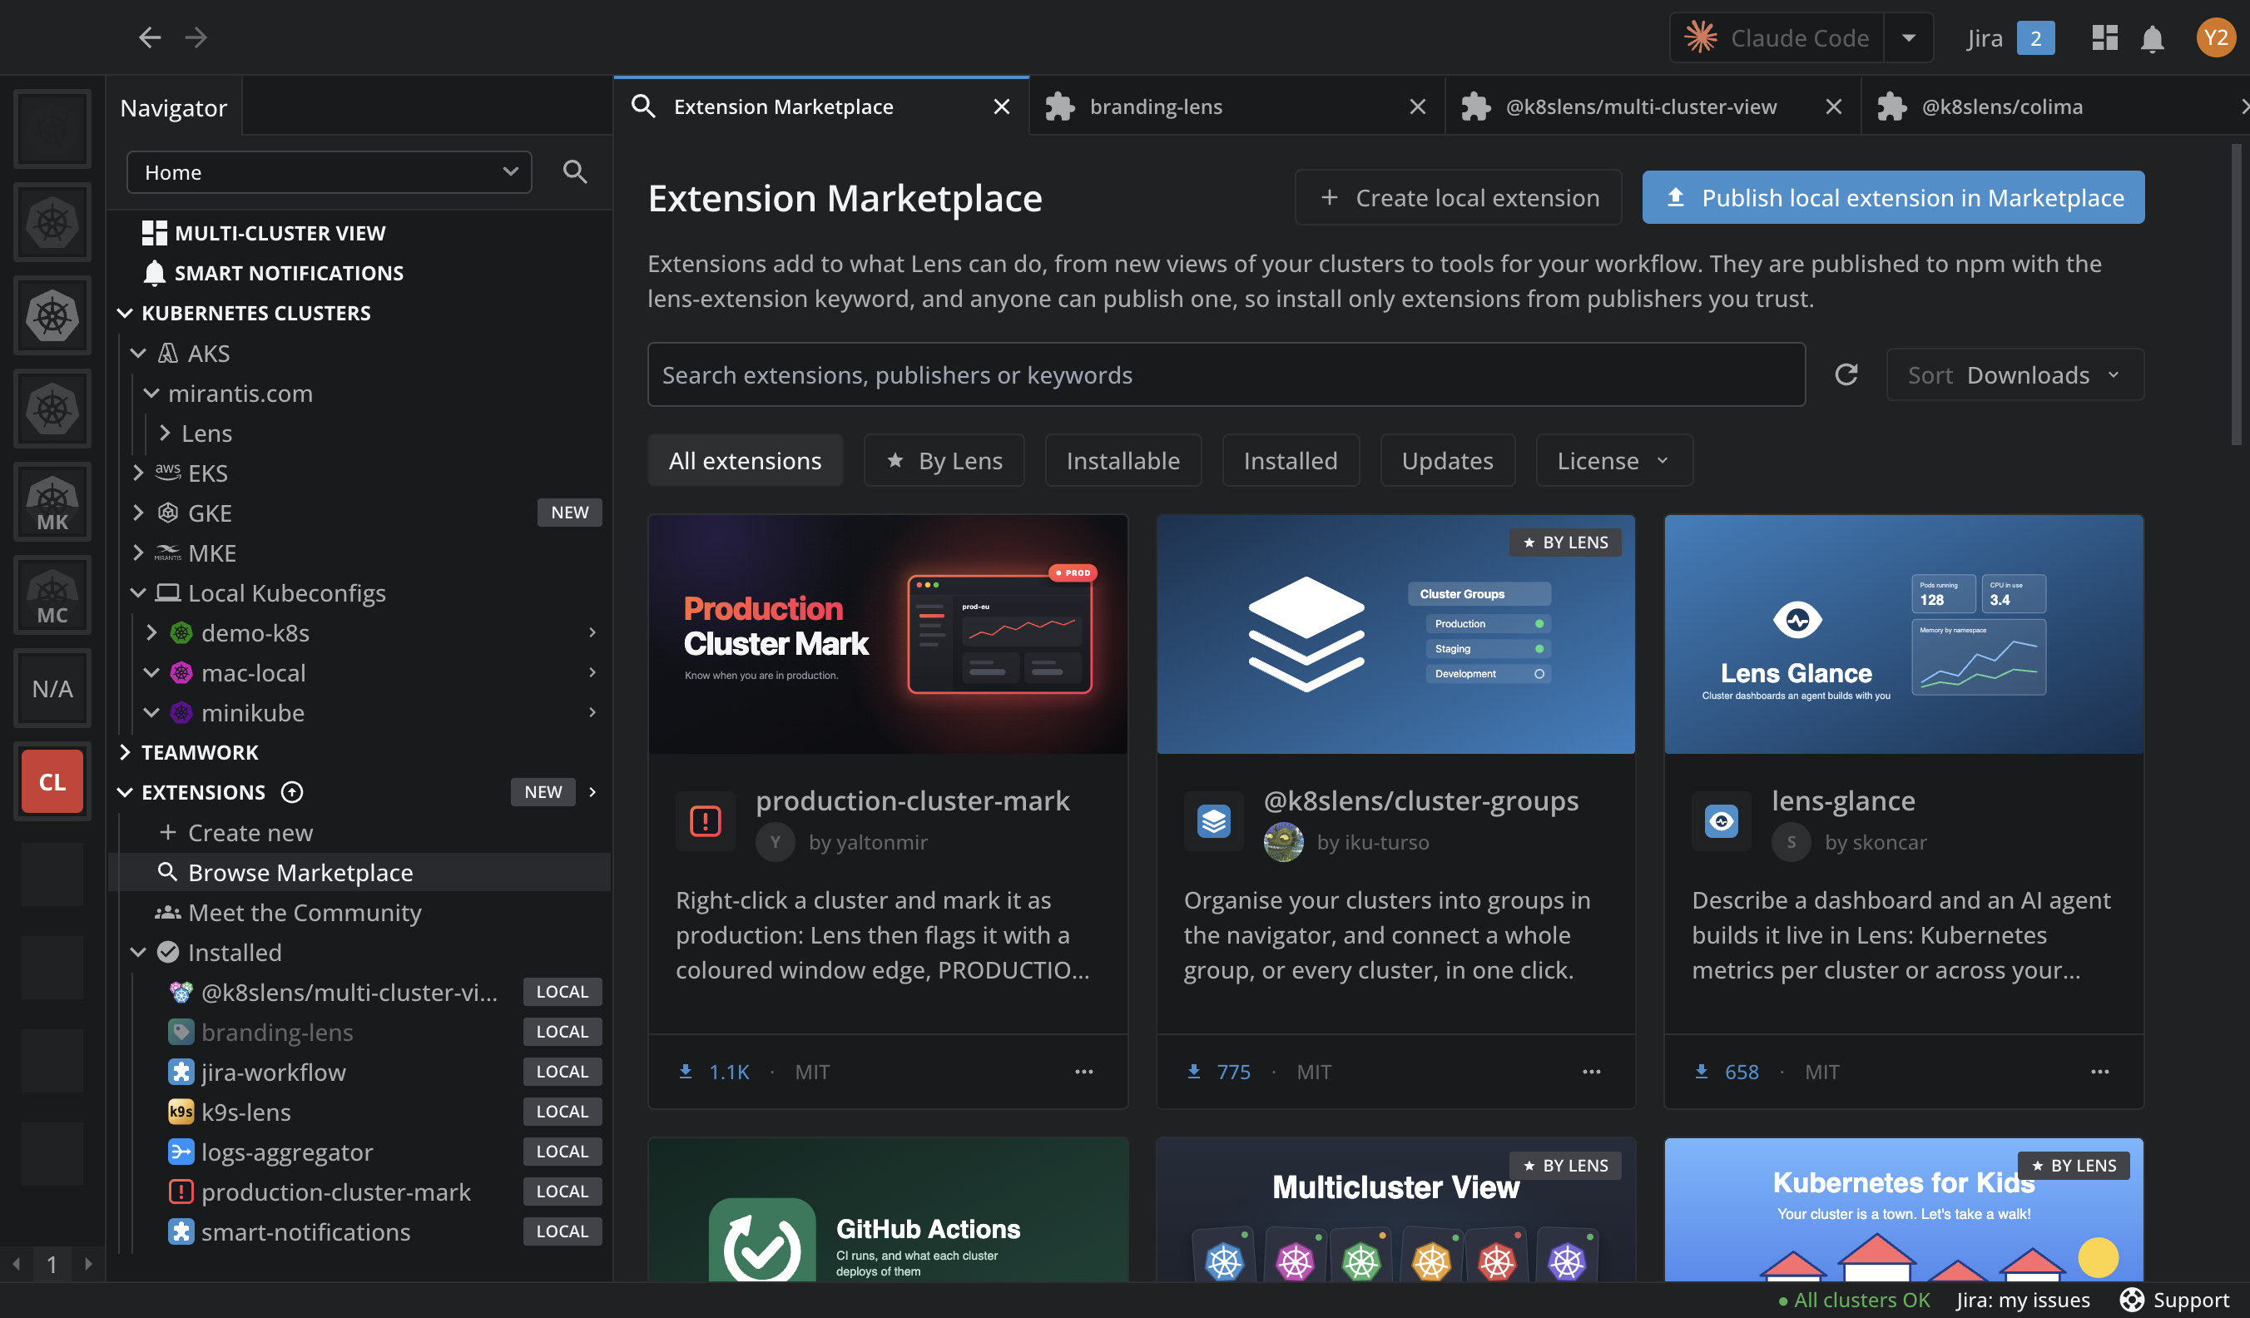Filter by Installed extensions
The width and height of the screenshot is (2250, 1318).
coord(1291,461)
